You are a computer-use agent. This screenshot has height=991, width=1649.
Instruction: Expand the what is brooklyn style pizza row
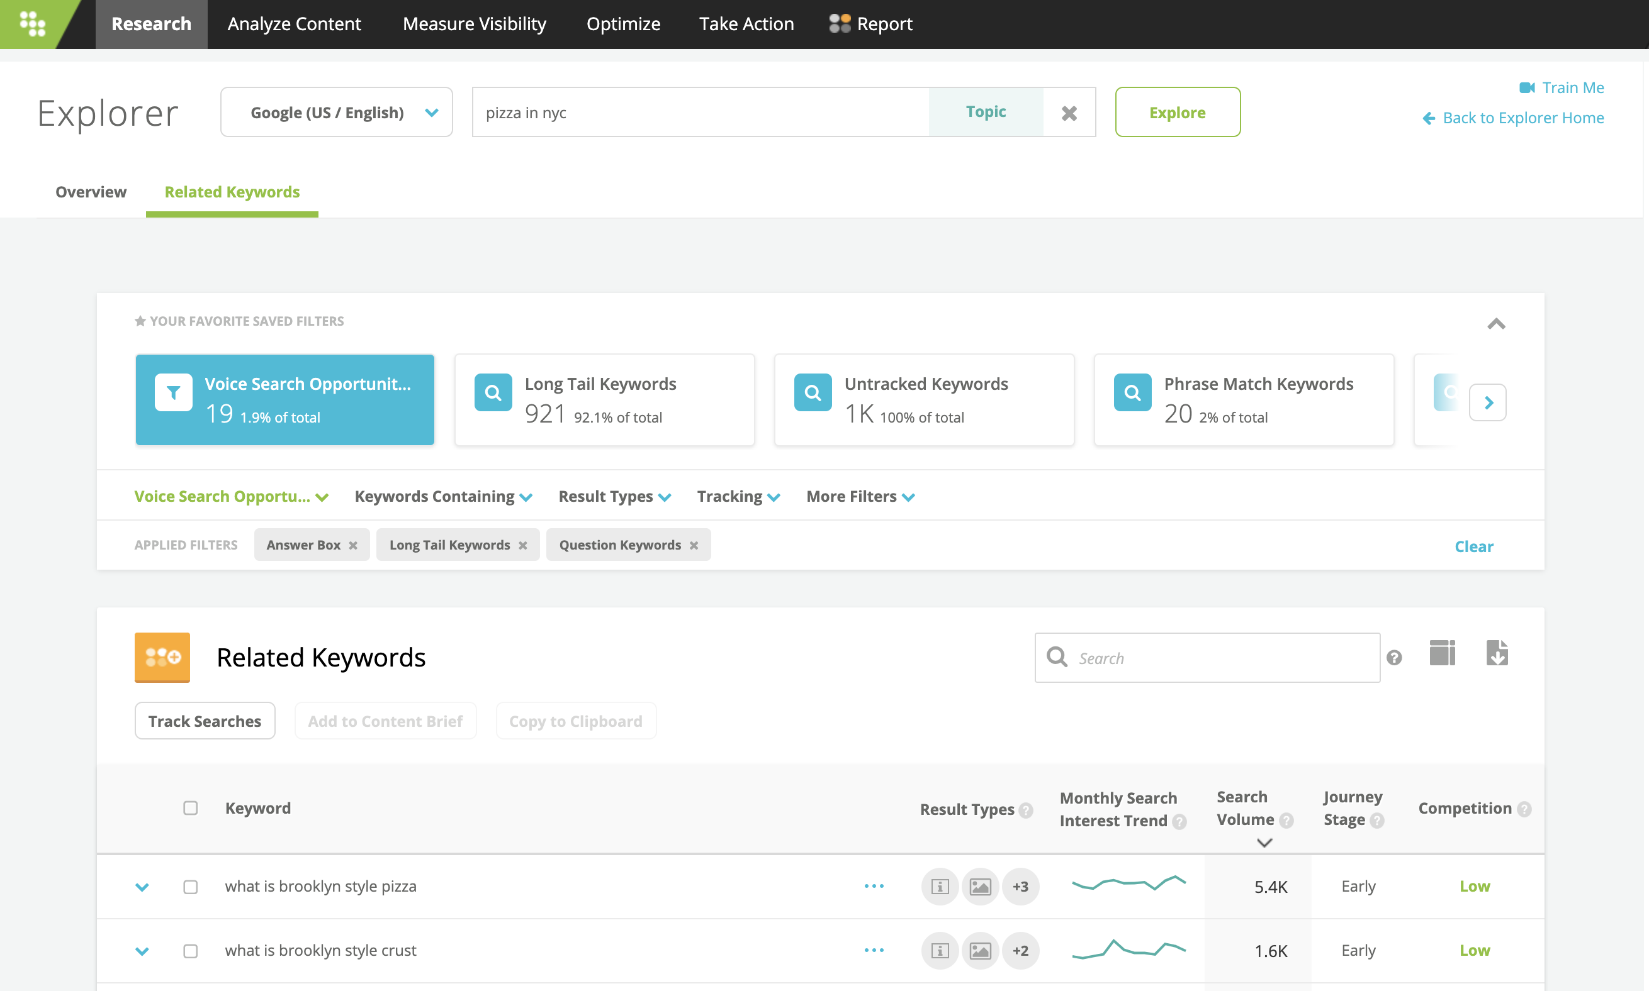142,887
